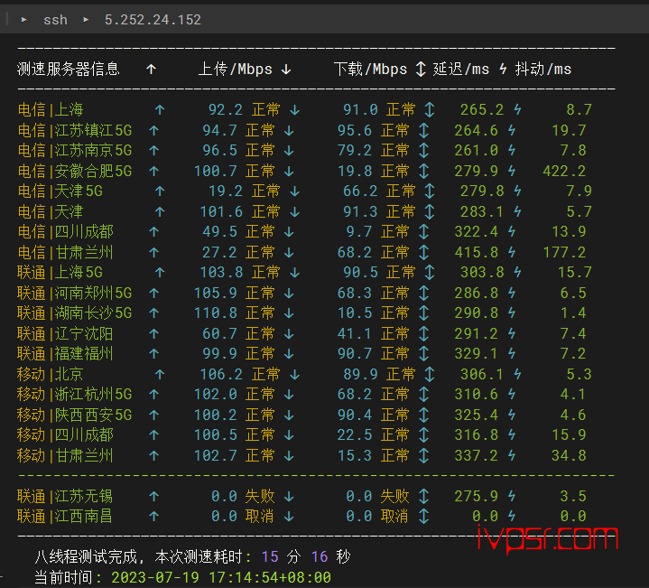Image resolution: width=649 pixels, height=588 pixels.
Task: Click the 电信|江苏镇江5G row name
Action: point(75,130)
